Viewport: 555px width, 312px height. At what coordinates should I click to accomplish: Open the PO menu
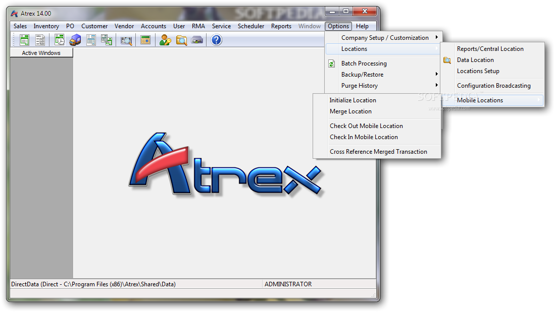point(70,26)
